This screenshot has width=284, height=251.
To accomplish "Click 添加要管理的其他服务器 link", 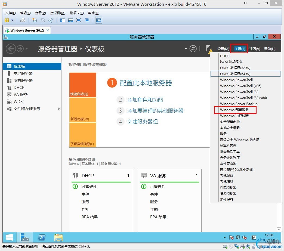I will pos(155,111).
